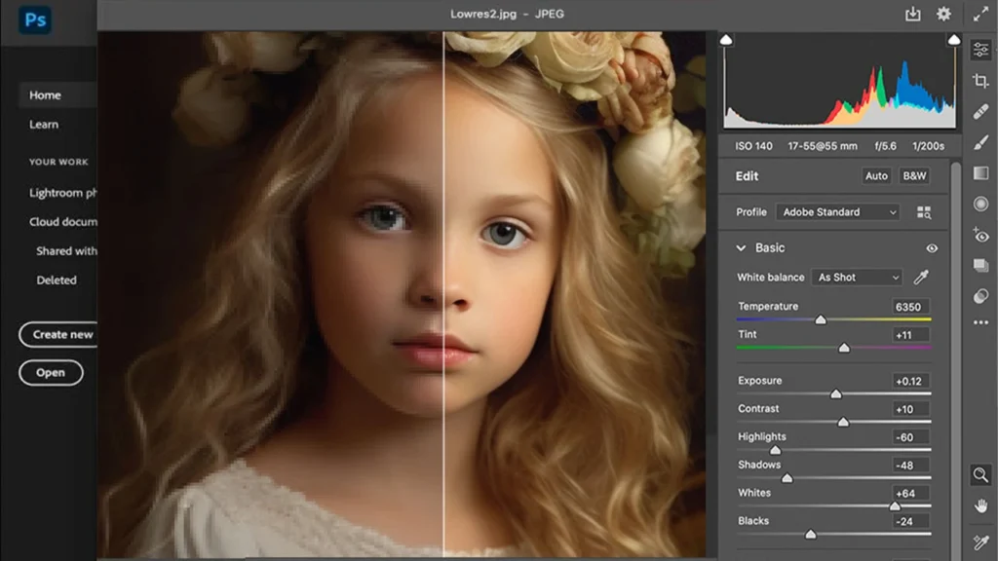Screen dimensions: 998x561
Task: Click the histogram graph
Action: (839, 83)
